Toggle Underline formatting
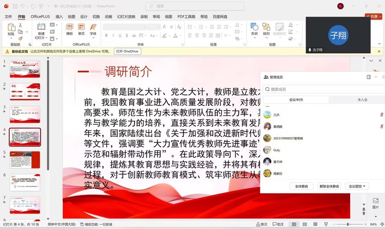The width and height of the screenshot is (385, 229). [x=120, y=36]
